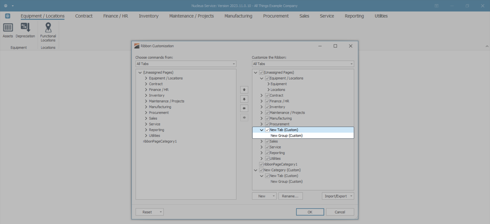Open Functional Locations map pin icon
Screen dimensions: 490x224
(48, 27)
